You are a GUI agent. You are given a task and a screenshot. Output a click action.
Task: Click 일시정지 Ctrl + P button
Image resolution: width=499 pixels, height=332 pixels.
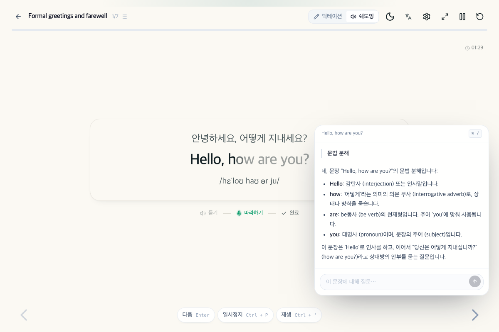click(x=245, y=315)
